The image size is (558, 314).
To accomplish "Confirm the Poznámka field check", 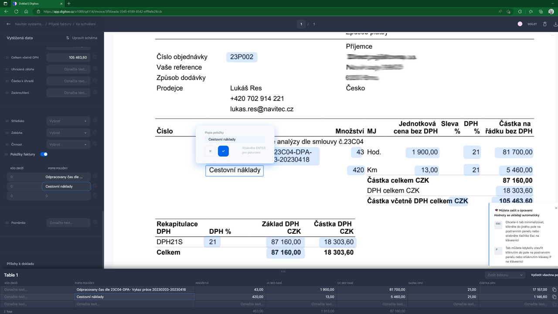I will (95, 222).
